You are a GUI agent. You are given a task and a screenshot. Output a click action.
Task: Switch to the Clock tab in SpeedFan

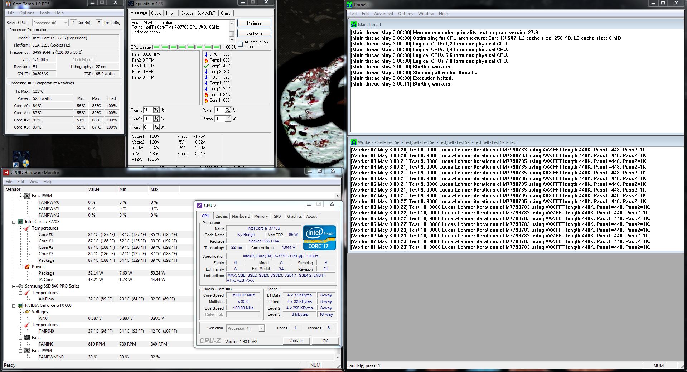[156, 13]
